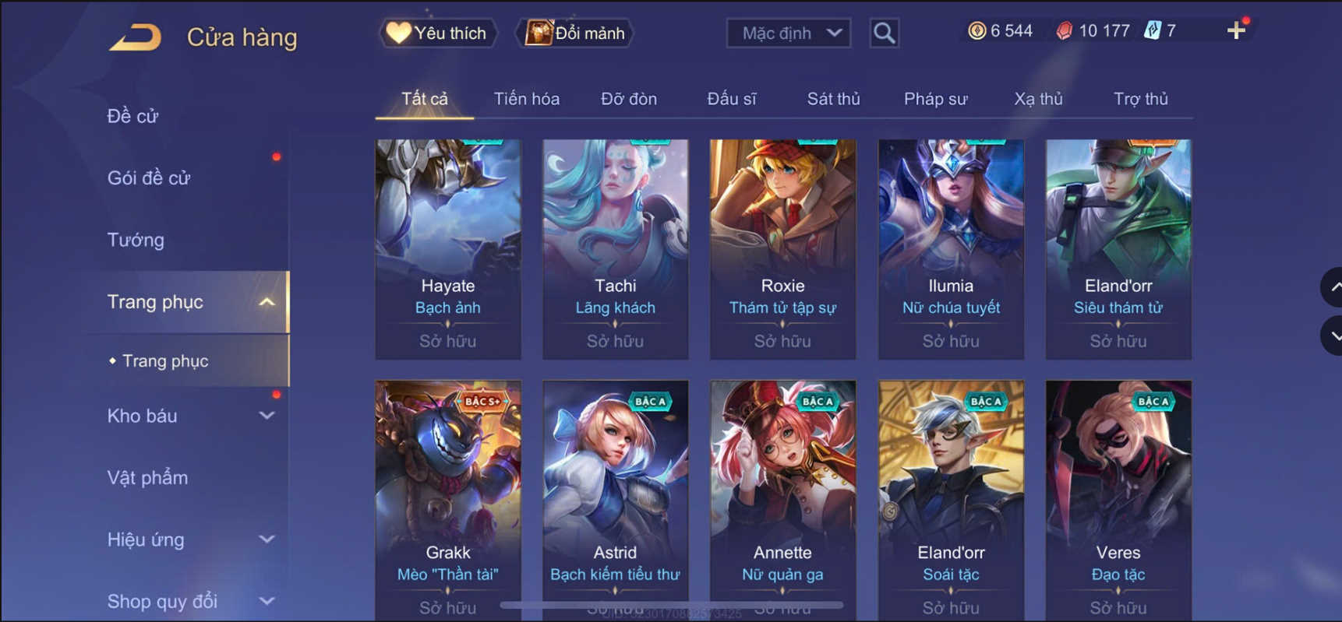The width and height of the screenshot is (1342, 622).
Task: Click the red ruby currency icon
Action: click(1064, 30)
